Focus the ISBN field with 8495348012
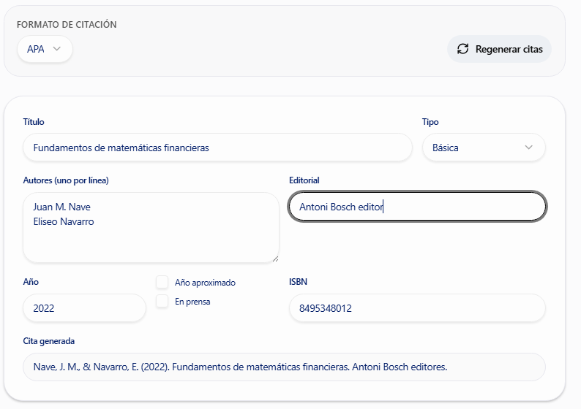The height and width of the screenshot is (409, 581). tap(417, 308)
